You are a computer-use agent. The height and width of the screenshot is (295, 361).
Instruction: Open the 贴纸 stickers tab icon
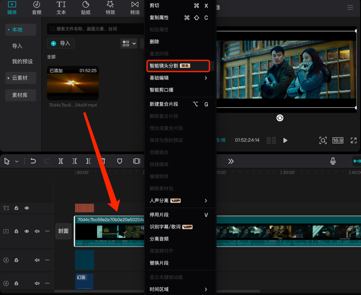(x=86, y=5)
